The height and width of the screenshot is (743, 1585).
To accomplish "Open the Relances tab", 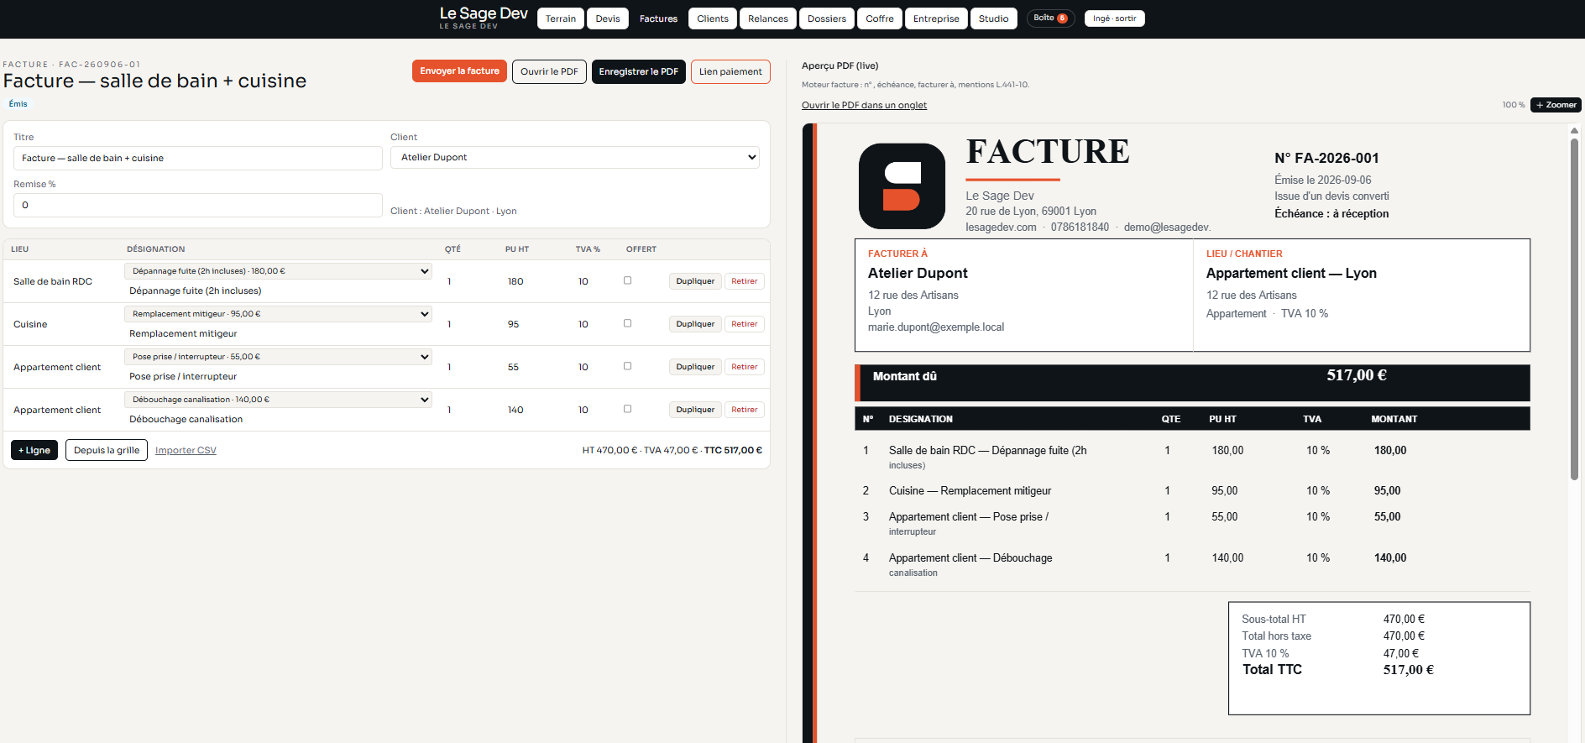I will (x=768, y=18).
